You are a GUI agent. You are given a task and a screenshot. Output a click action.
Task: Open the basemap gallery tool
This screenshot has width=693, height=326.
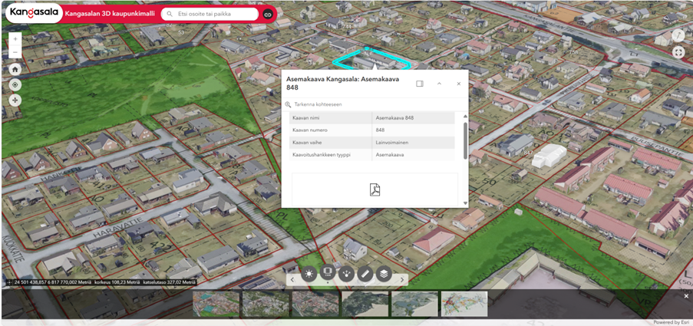(328, 273)
